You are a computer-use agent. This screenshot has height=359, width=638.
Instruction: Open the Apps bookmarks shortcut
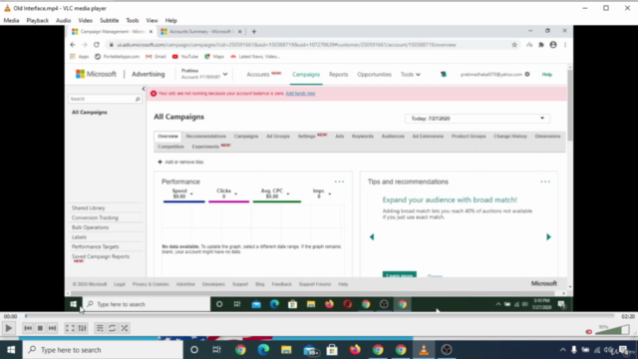(x=80, y=57)
